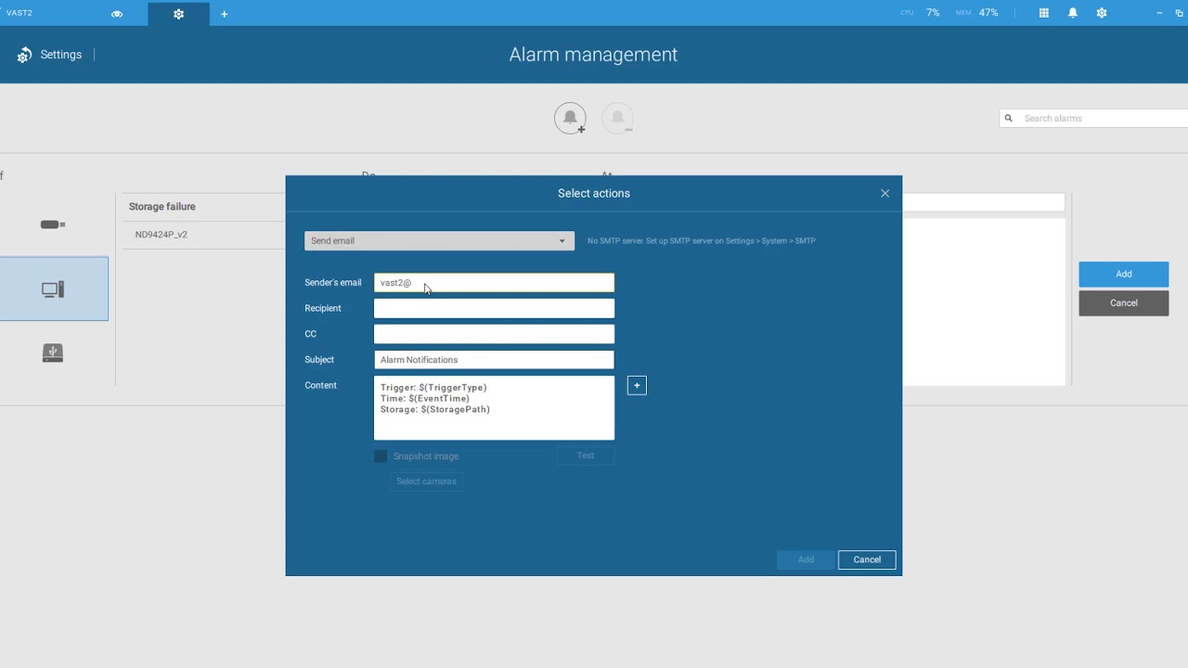Image resolution: width=1188 pixels, height=668 pixels.
Task: Select the ND9424P_v2 row
Action: click(x=202, y=234)
